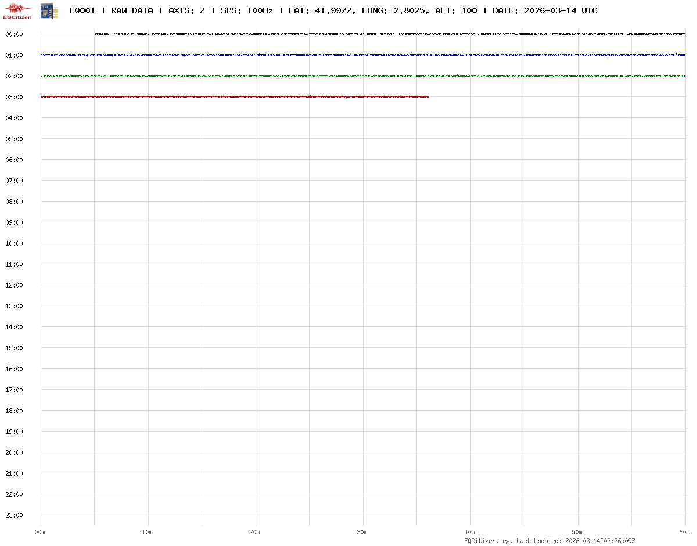Screen dimensions: 697x546
Task: Select the 60m minute axis label
Action: tap(685, 532)
